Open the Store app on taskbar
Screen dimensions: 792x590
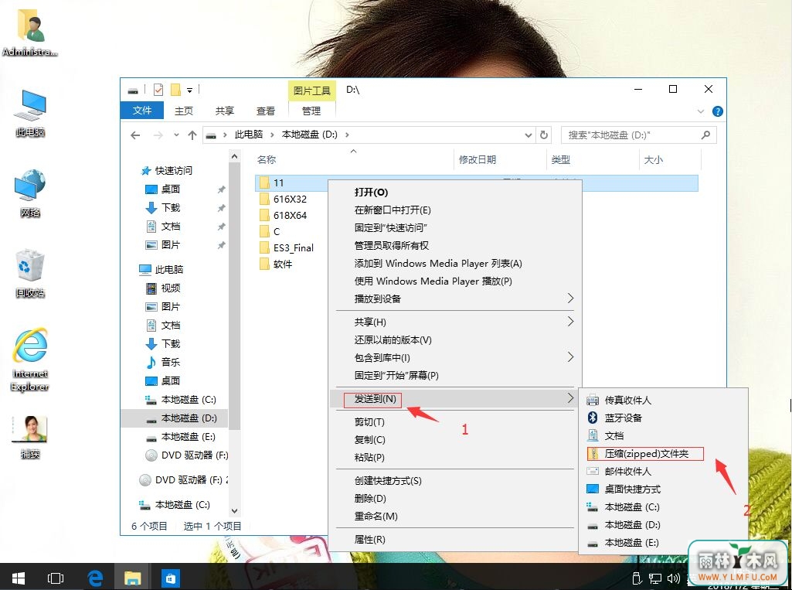tap(170, 577)
